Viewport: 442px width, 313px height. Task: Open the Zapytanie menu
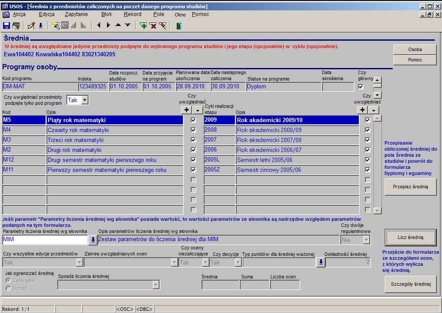tap(76, 14)
